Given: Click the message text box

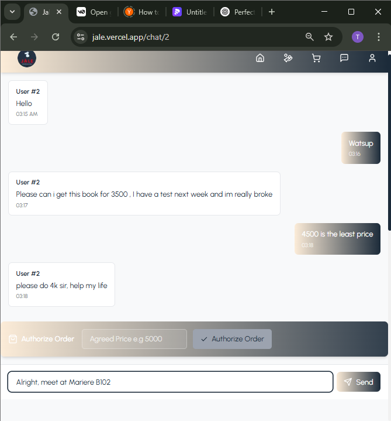Looking at the screenshot, I should 170,382.
